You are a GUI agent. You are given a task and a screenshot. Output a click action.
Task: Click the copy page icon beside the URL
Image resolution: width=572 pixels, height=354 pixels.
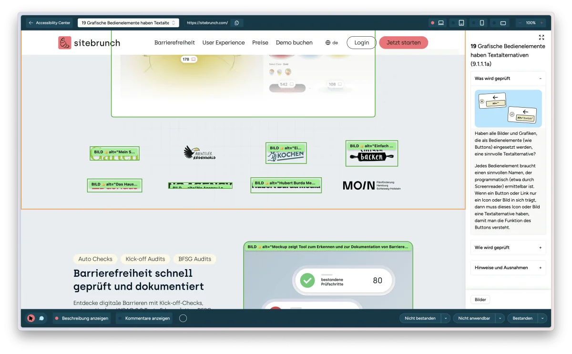click(237, 22)
